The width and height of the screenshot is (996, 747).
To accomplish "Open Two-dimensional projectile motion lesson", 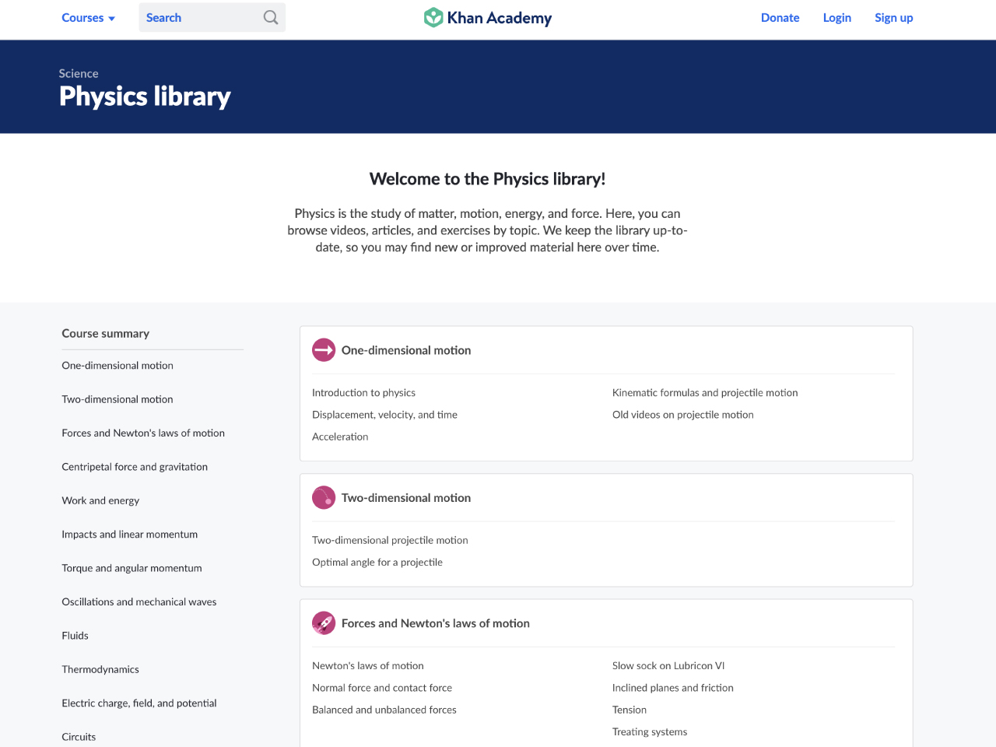I will click(390, 540).
